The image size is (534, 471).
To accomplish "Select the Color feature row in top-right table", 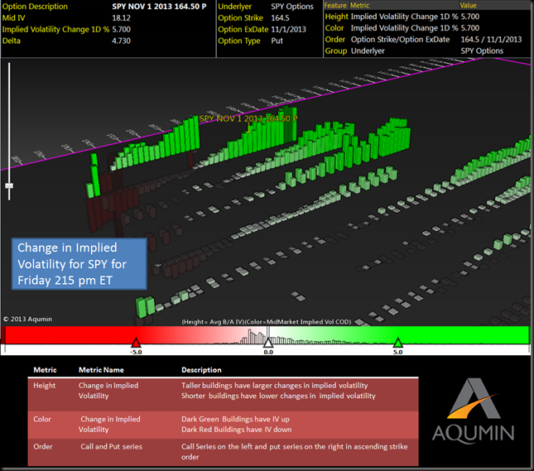I will point(426,28).
